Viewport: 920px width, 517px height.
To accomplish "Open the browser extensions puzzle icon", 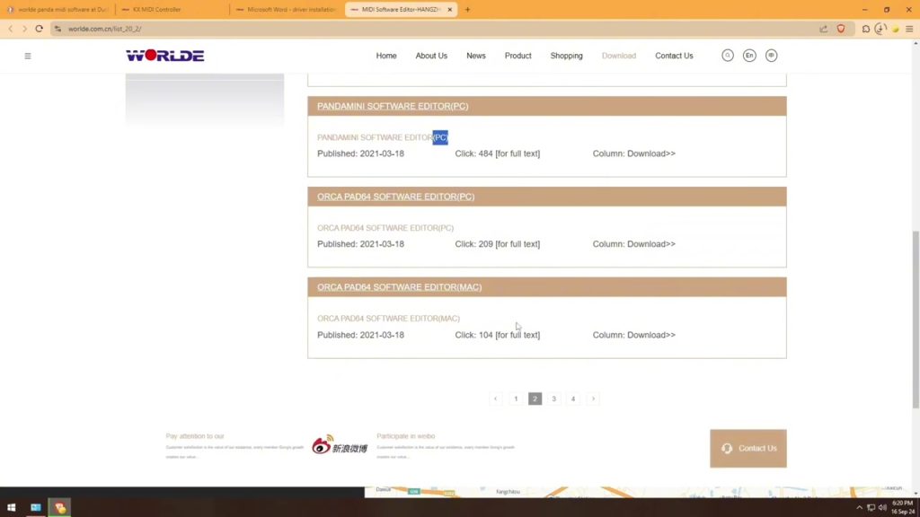I will [866, 29].
